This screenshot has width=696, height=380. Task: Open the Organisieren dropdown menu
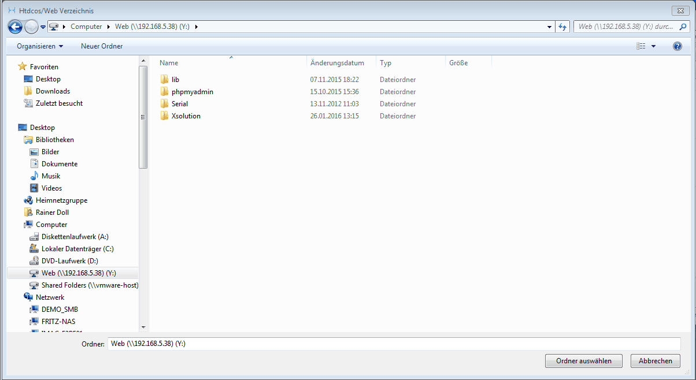pyautogui.click(x=40, y=46)
